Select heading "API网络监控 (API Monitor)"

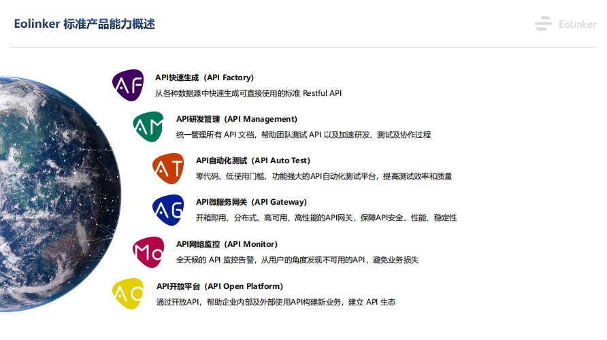[227, 244]
